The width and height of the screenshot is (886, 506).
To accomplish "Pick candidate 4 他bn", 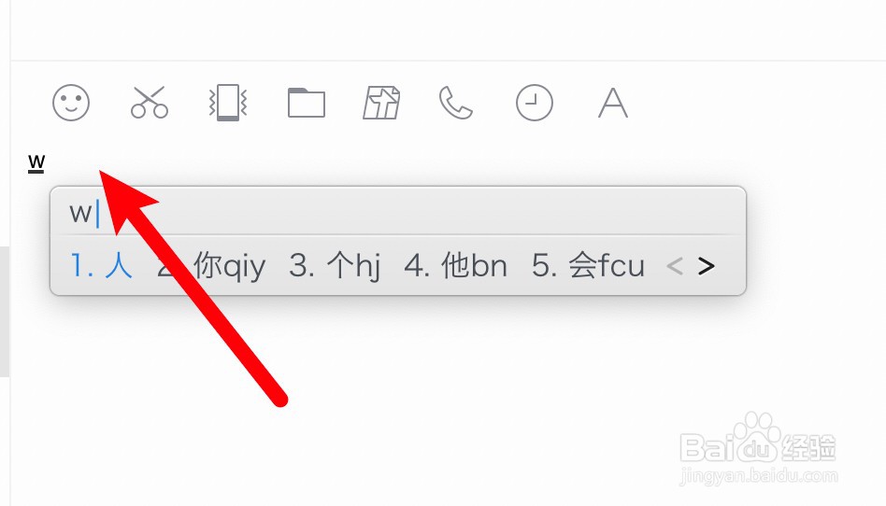I will coord(456,265).
